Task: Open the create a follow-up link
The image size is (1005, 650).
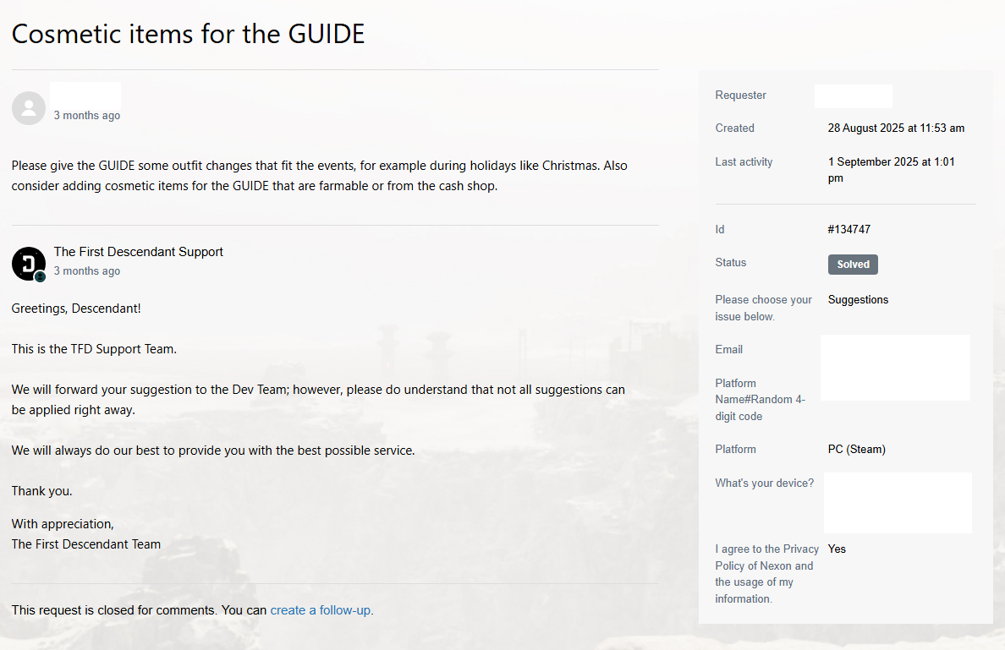Action: pos(320,610)
